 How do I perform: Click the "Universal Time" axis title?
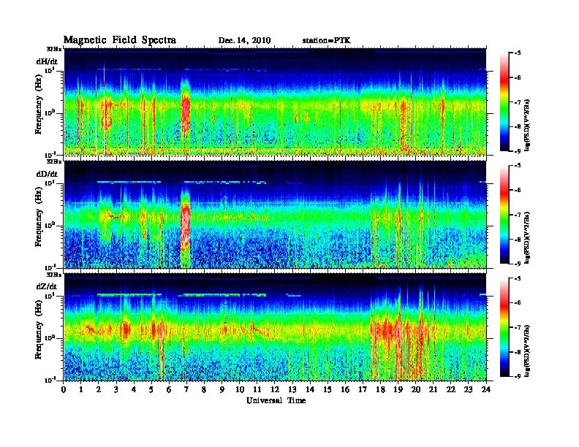click(276, 400)
